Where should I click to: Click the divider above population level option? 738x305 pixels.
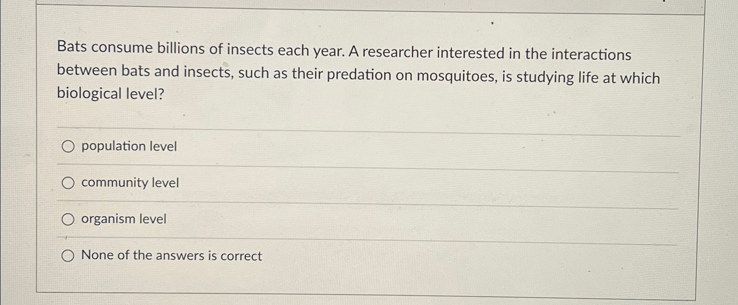347,128
